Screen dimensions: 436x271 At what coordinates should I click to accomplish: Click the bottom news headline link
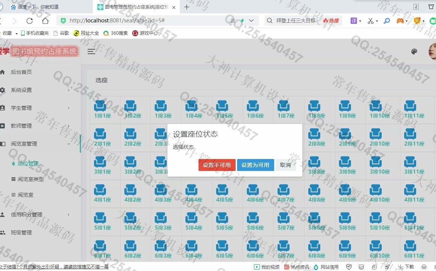[54, 267]
